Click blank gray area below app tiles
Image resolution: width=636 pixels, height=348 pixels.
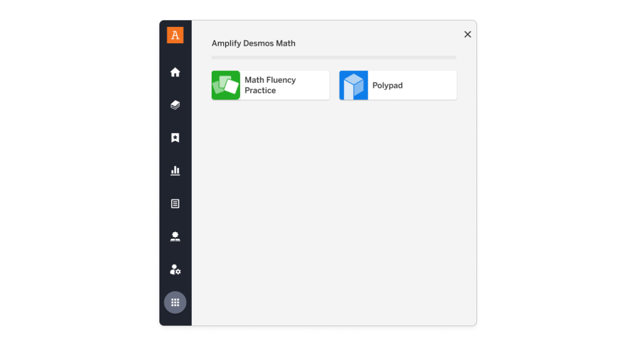point(334,209)
